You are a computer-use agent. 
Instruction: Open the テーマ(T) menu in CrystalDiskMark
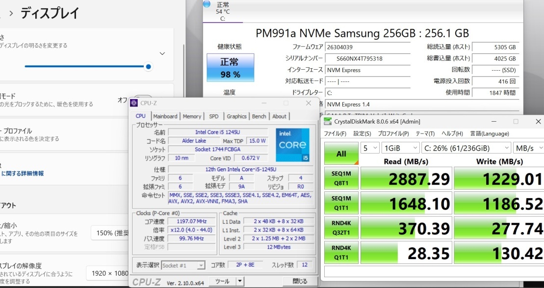(425, 133)
